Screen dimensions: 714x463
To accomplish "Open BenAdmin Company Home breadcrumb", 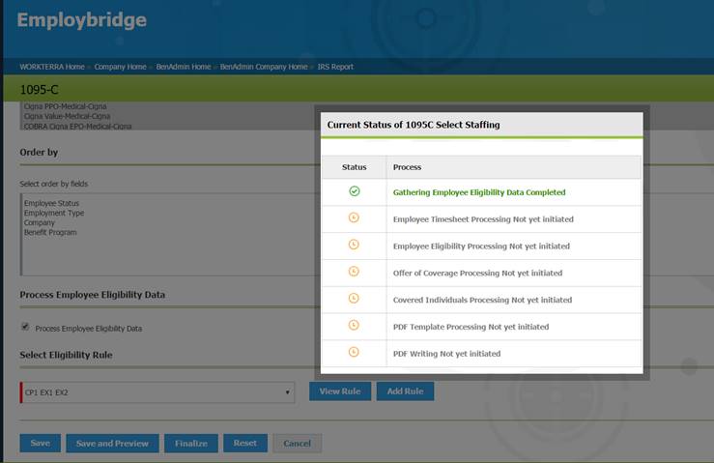I will point(264,67).
